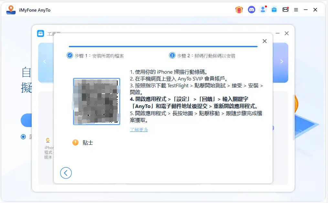Click the blue progress bar
This screenshot has height=203, width=328.
pyautogui.click(x=163, y=47)
